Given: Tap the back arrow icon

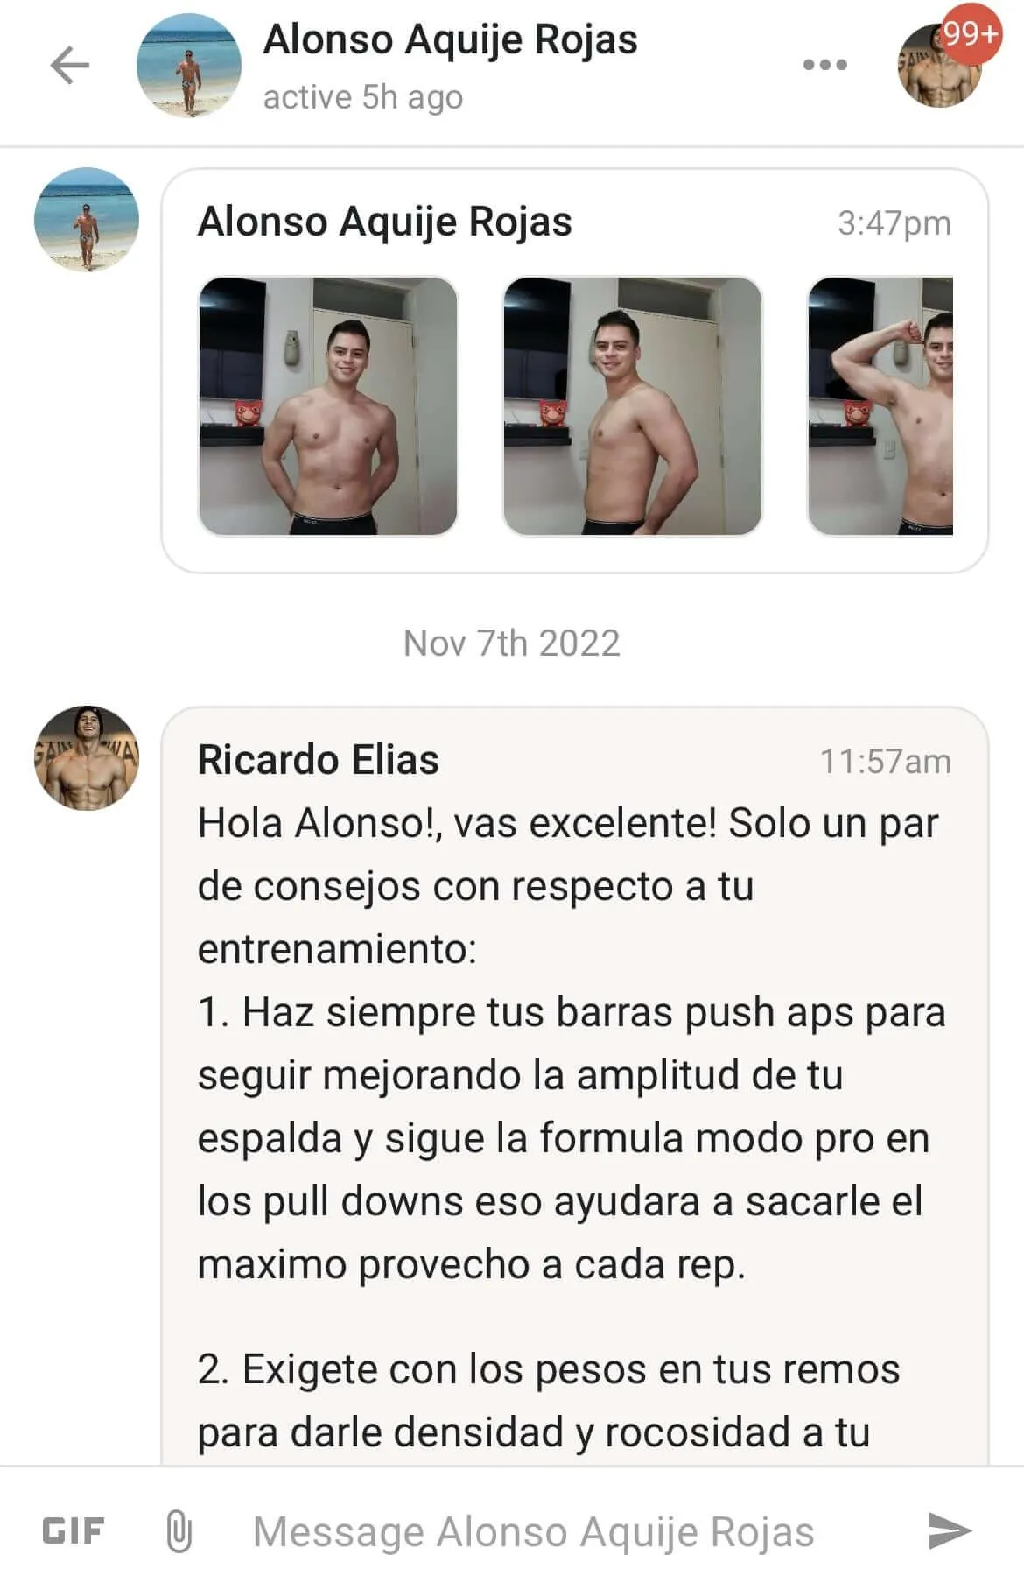Looking at the screenshot, I should [x=70, y=65].
